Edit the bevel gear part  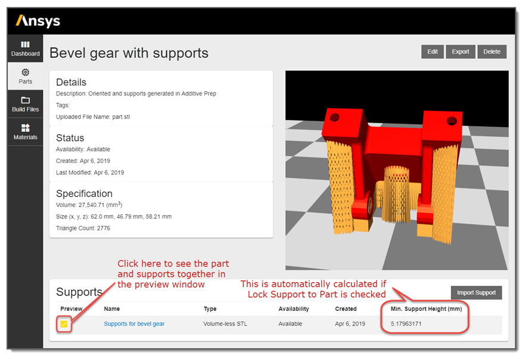pyautogui.click(x=432, y=51)
